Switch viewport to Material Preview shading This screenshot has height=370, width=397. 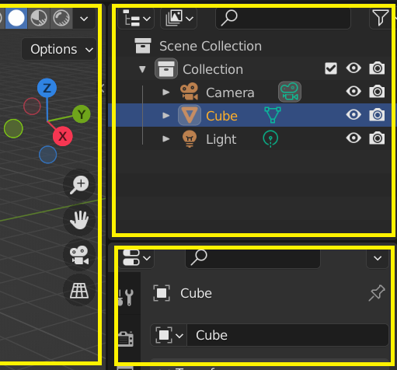coord(39,19)
